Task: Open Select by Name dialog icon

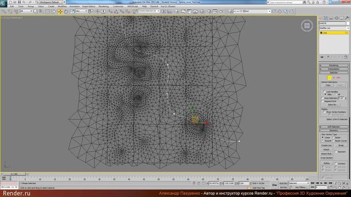Action: coord(42,11)
